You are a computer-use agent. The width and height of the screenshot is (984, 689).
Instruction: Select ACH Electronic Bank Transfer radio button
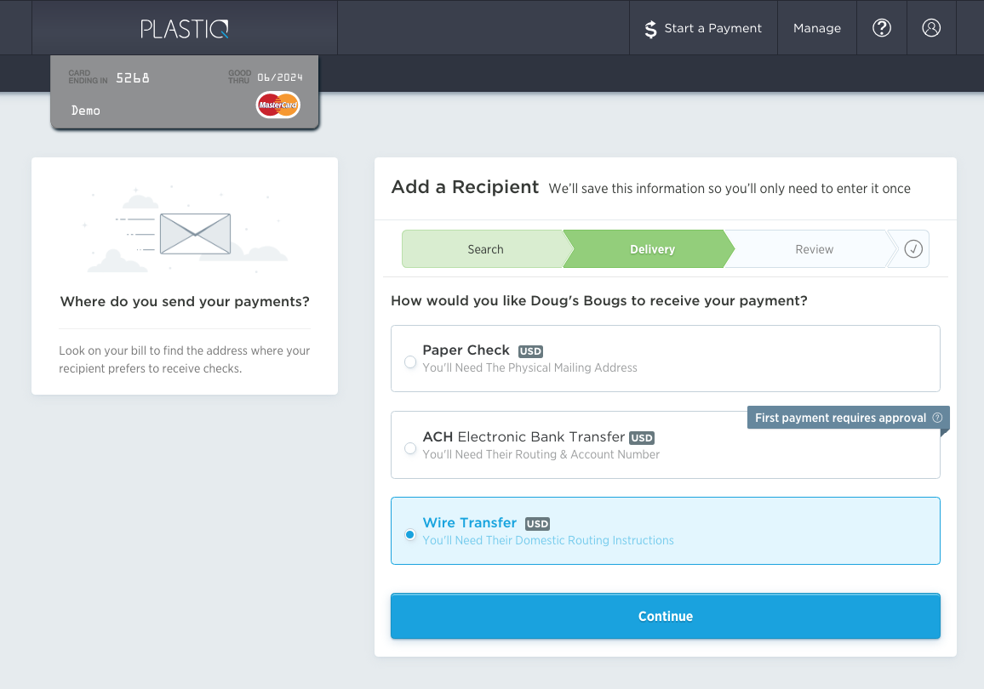(x=409, y=448)
